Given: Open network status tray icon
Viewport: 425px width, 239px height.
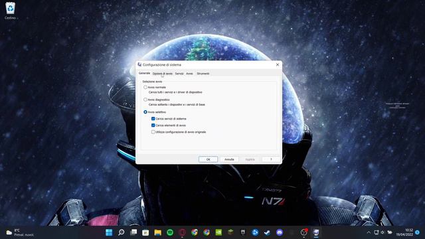Looking at the screenshot, I should click(x=377, y=232).
